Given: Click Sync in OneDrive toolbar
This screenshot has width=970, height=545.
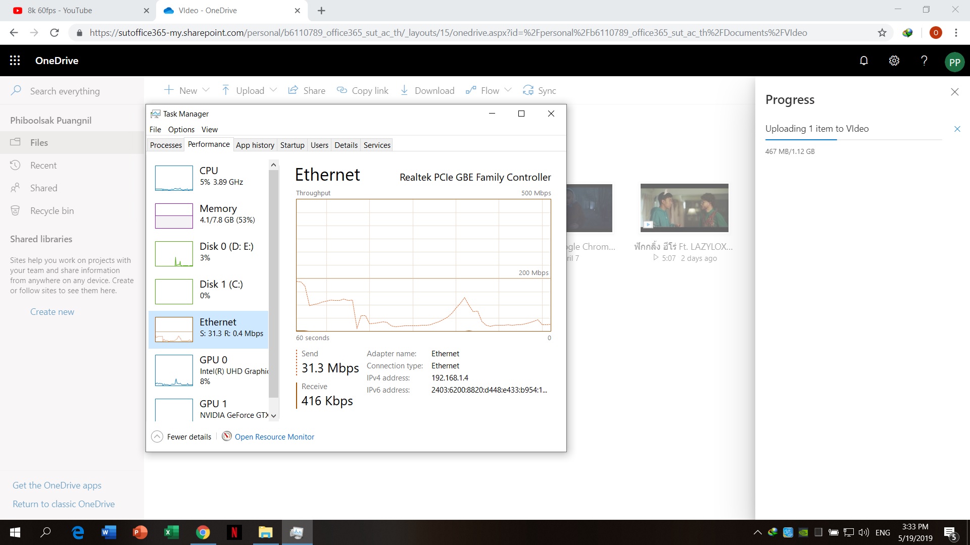Looking at the screenshot, I should [539, 91].
